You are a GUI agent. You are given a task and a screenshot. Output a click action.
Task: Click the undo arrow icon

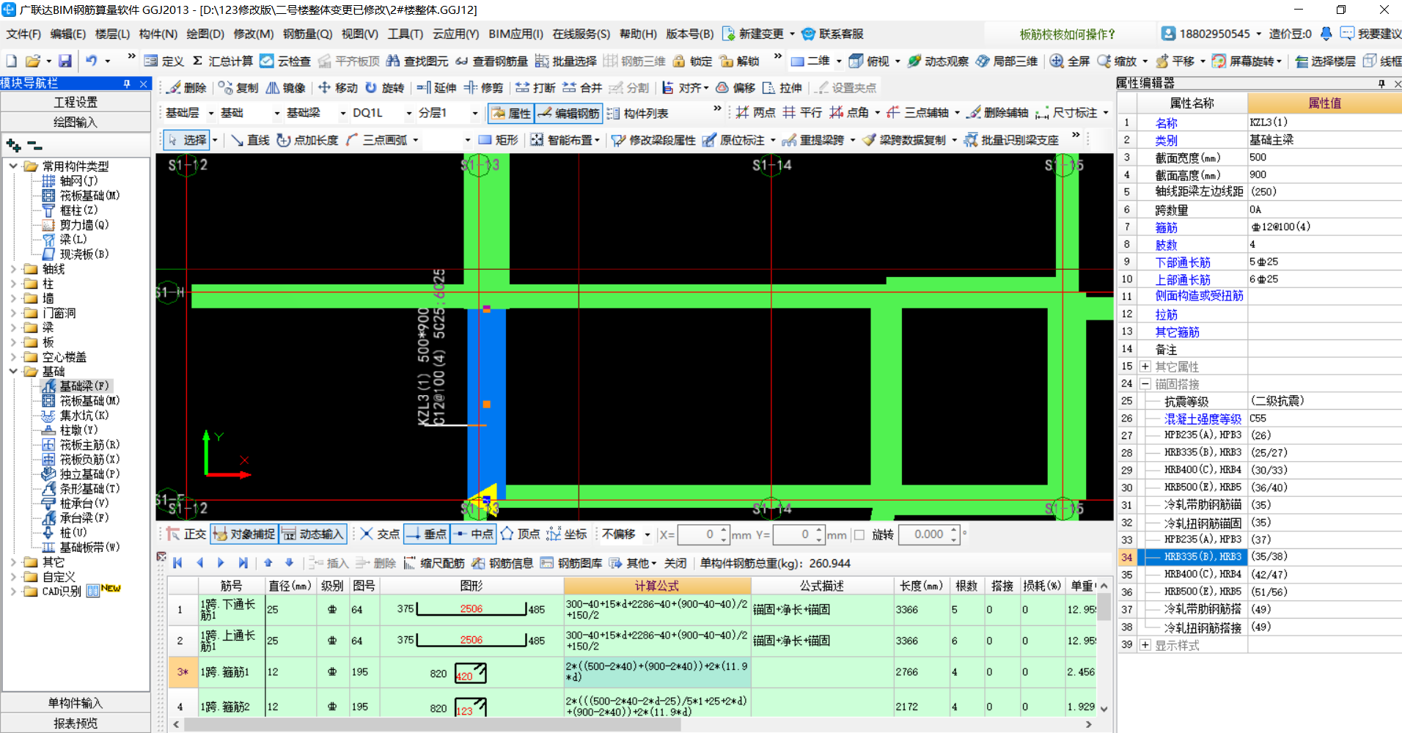coord(91,61)
